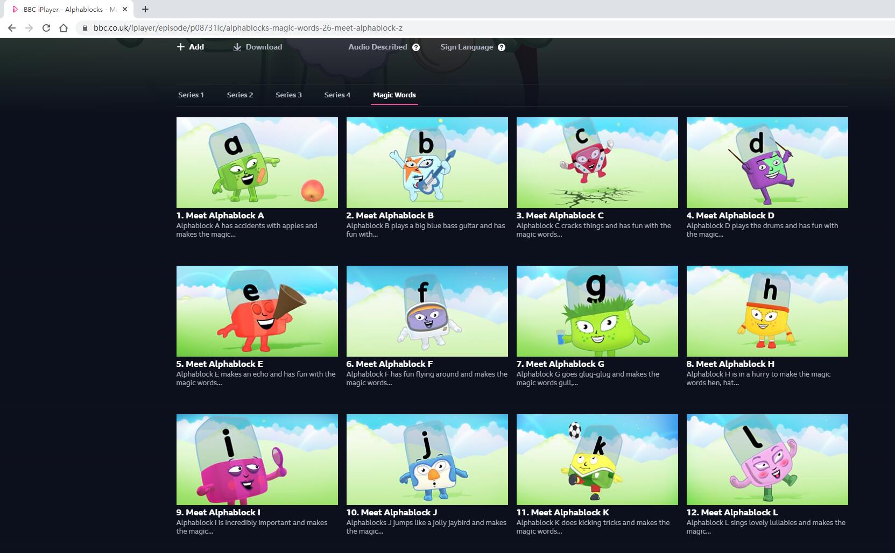Click the '1. Meet Alphablock A' title
This screenshot has width=895, height=553.
pyautogui.click(x=220, y=215)
